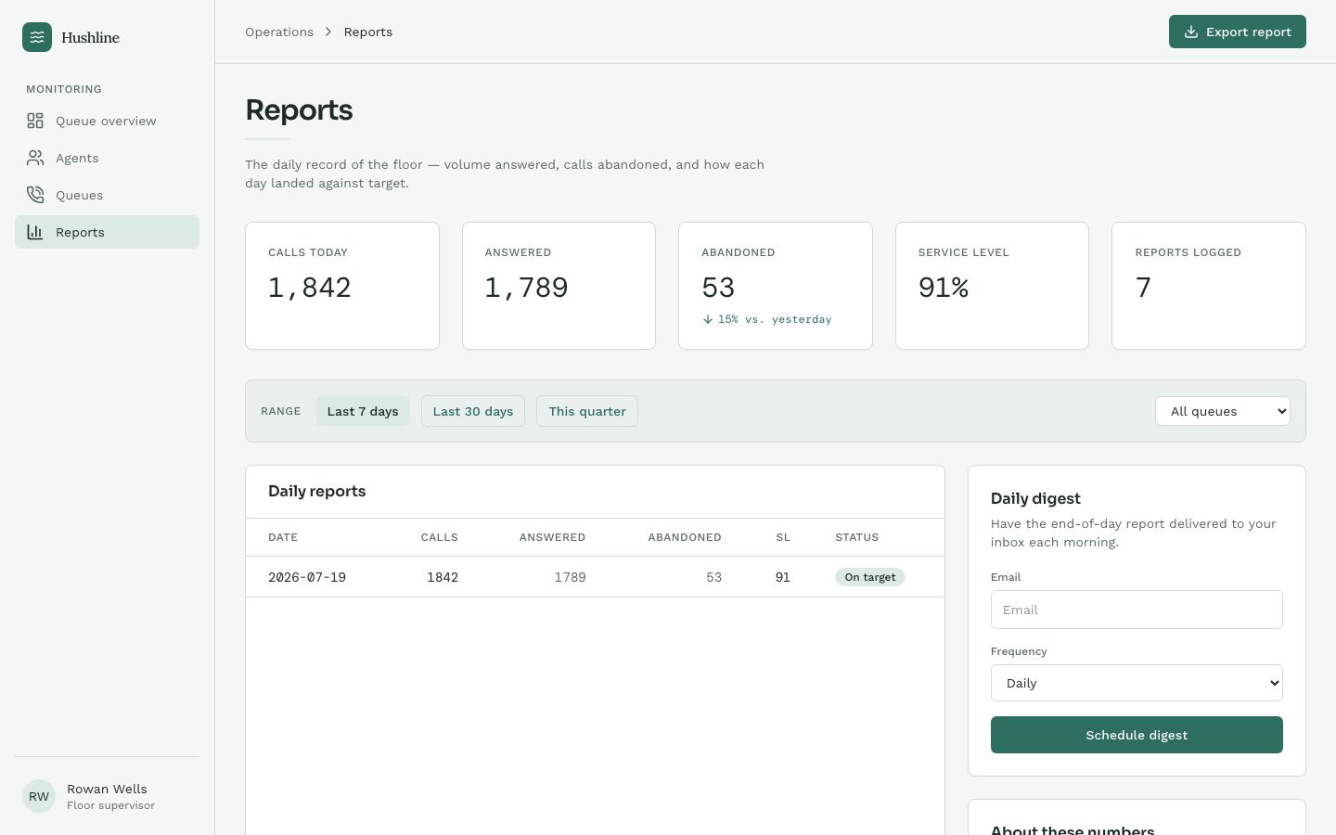Select Reports in the sidebar
Screen dimensions: 1336x835
107,232
